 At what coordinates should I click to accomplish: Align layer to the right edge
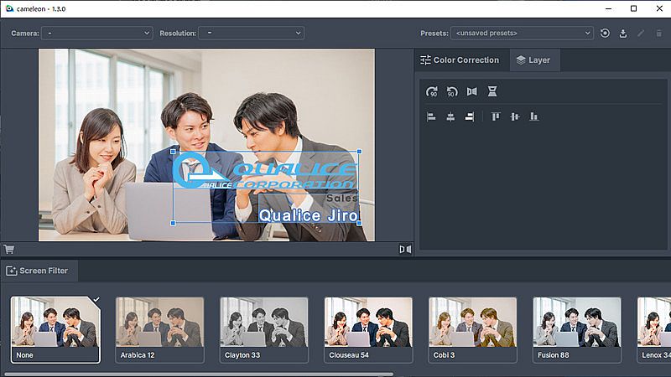[x=470, y=116]
